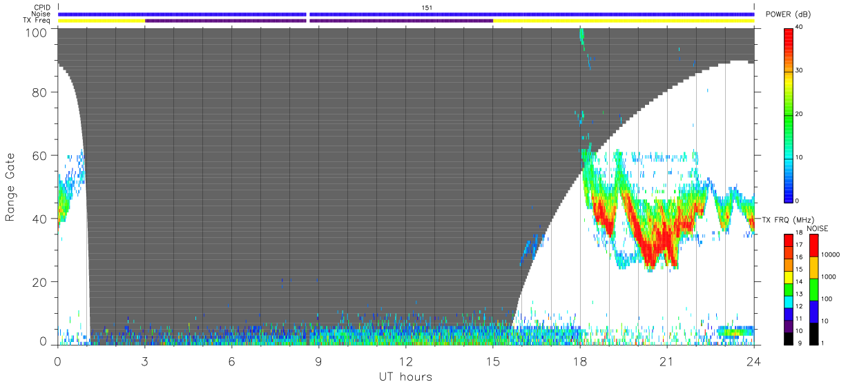Click x-axis tick label "18" under the plot

580,361
